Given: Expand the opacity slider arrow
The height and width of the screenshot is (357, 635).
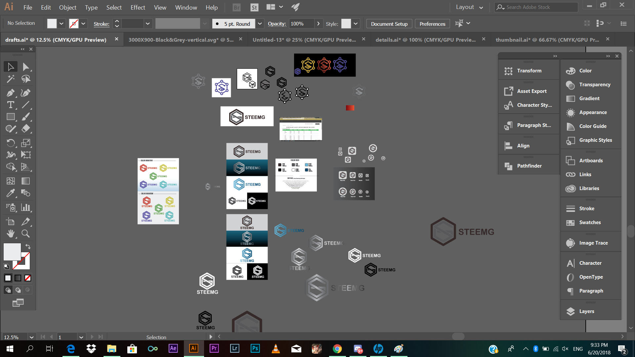Looking at the screenshot, I should tap(318, 23).
